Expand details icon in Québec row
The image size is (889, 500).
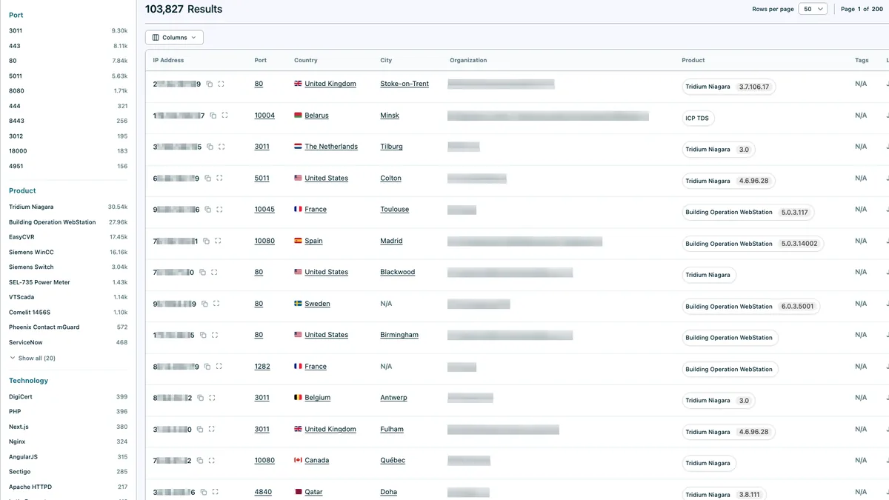(212, 461)
